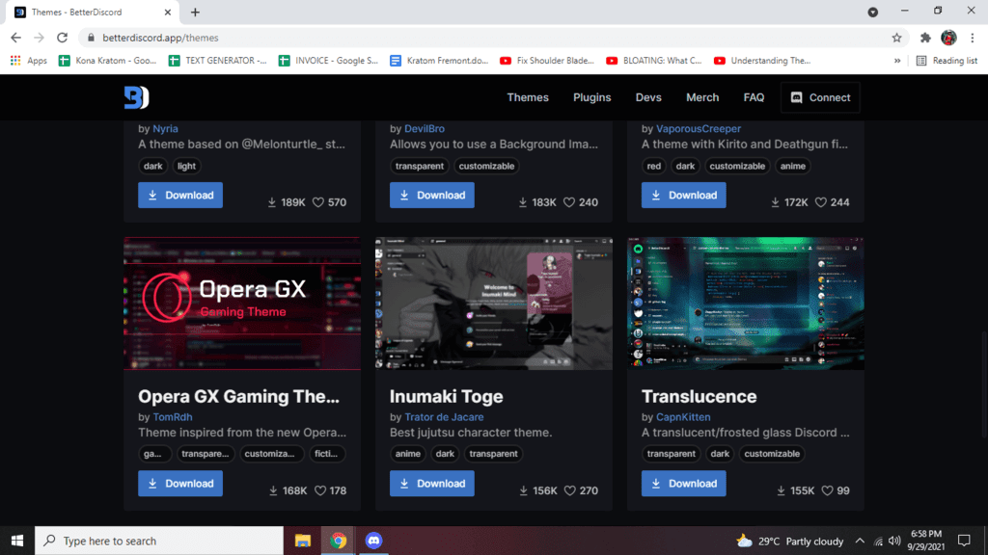Open the Chrome extensions puzzle icon
Image resolution: width=988 pixels, height=555 pixels.
click(925, 38)
